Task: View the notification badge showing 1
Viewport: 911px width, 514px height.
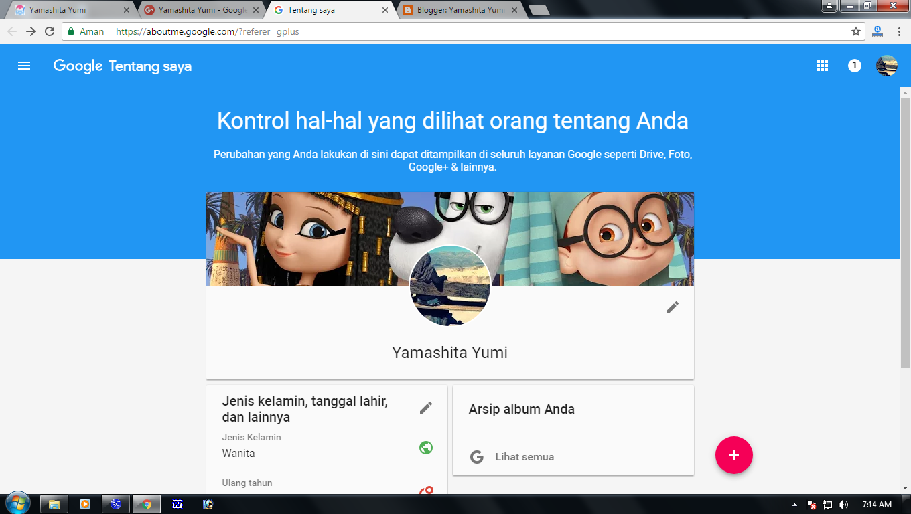Action: tap(854, 66)
